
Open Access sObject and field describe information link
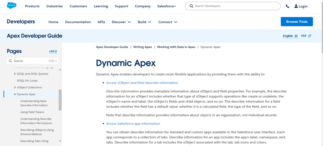click(142, 83)
